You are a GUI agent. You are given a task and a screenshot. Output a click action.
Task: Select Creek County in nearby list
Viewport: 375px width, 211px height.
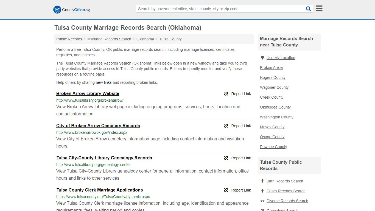(x=272, y=97)
